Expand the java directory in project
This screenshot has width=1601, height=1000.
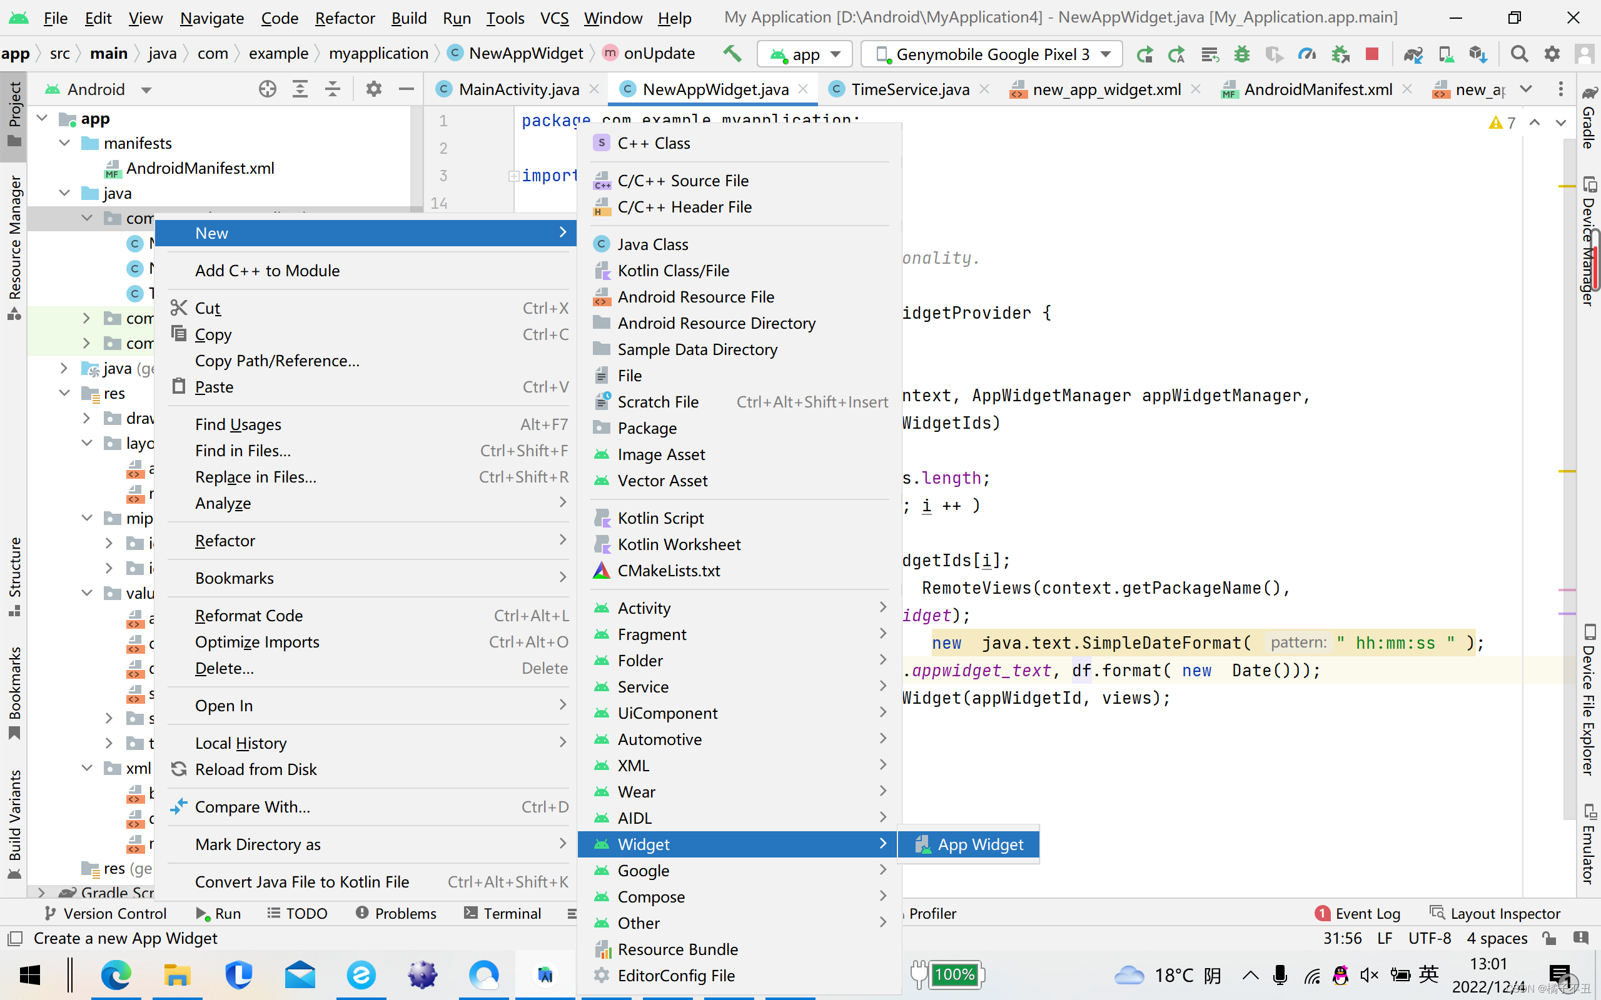(64, 192)
